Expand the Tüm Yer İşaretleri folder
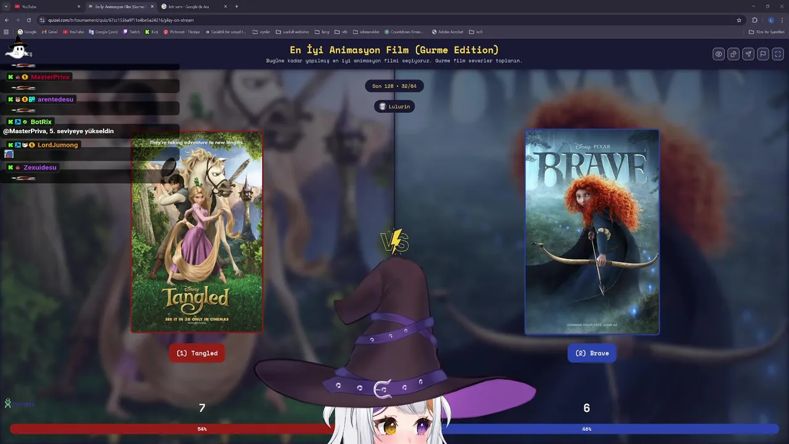 [767, 31]
